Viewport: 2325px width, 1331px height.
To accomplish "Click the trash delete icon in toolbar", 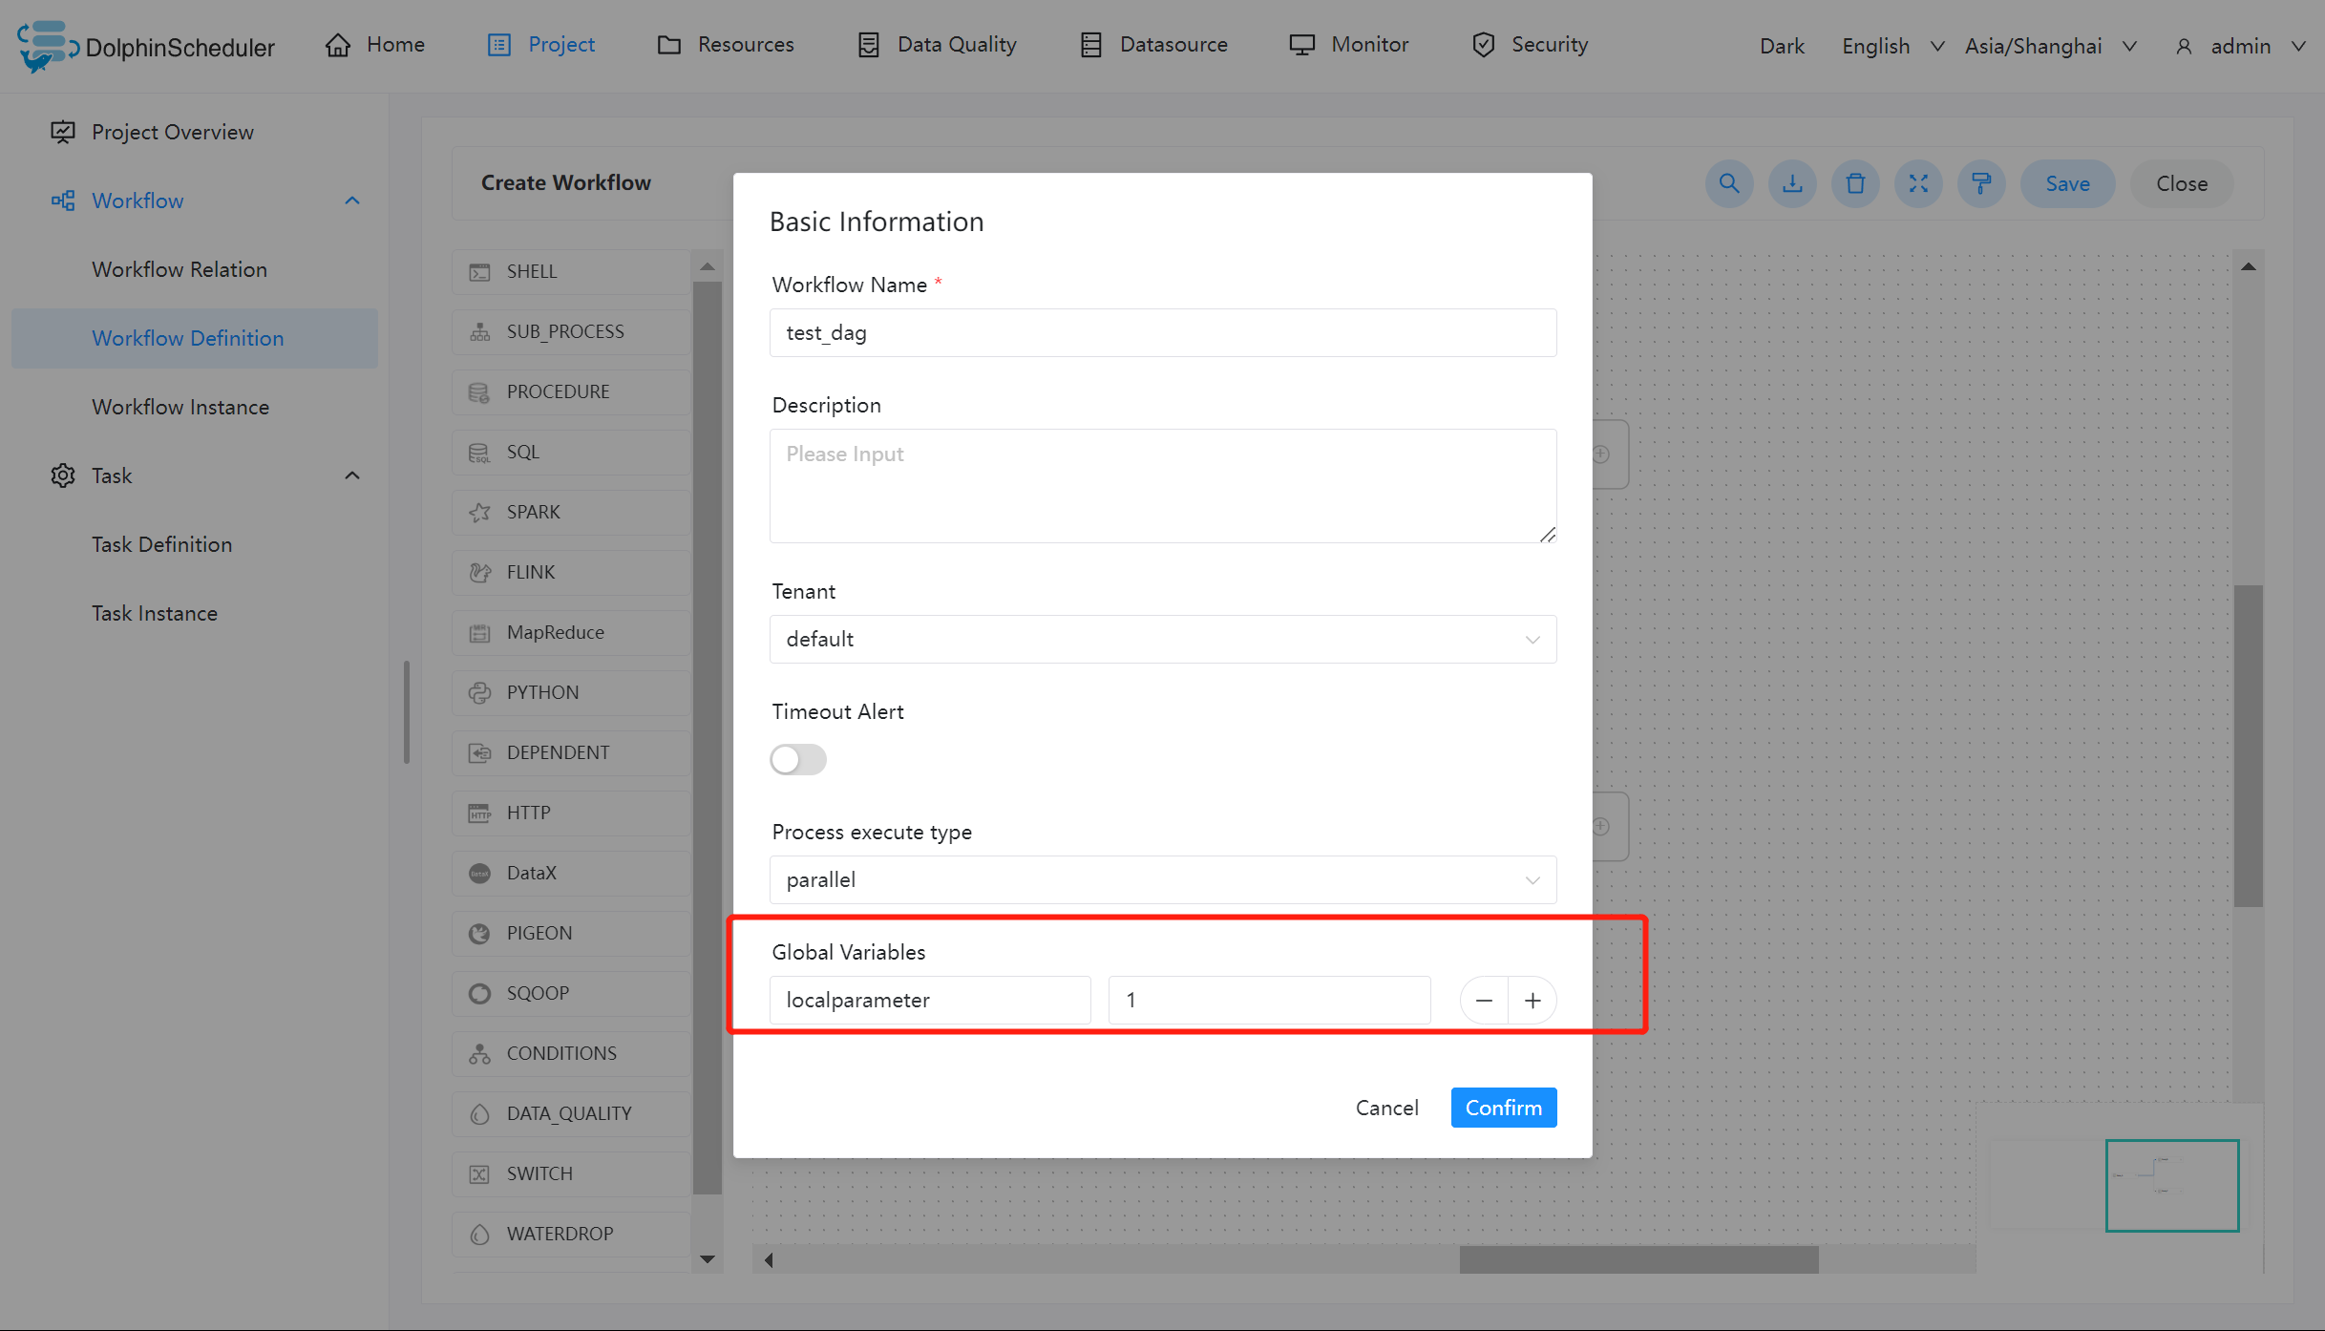I will (x=1855, y=183).
